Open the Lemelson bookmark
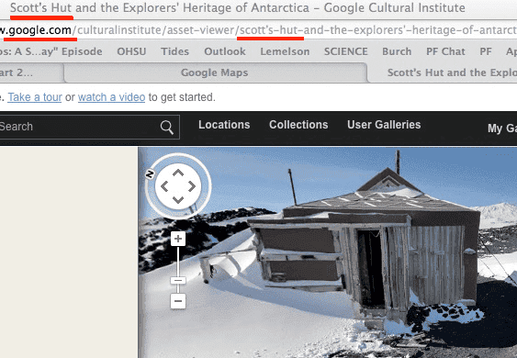517x358 pixels. click(285, 51)
